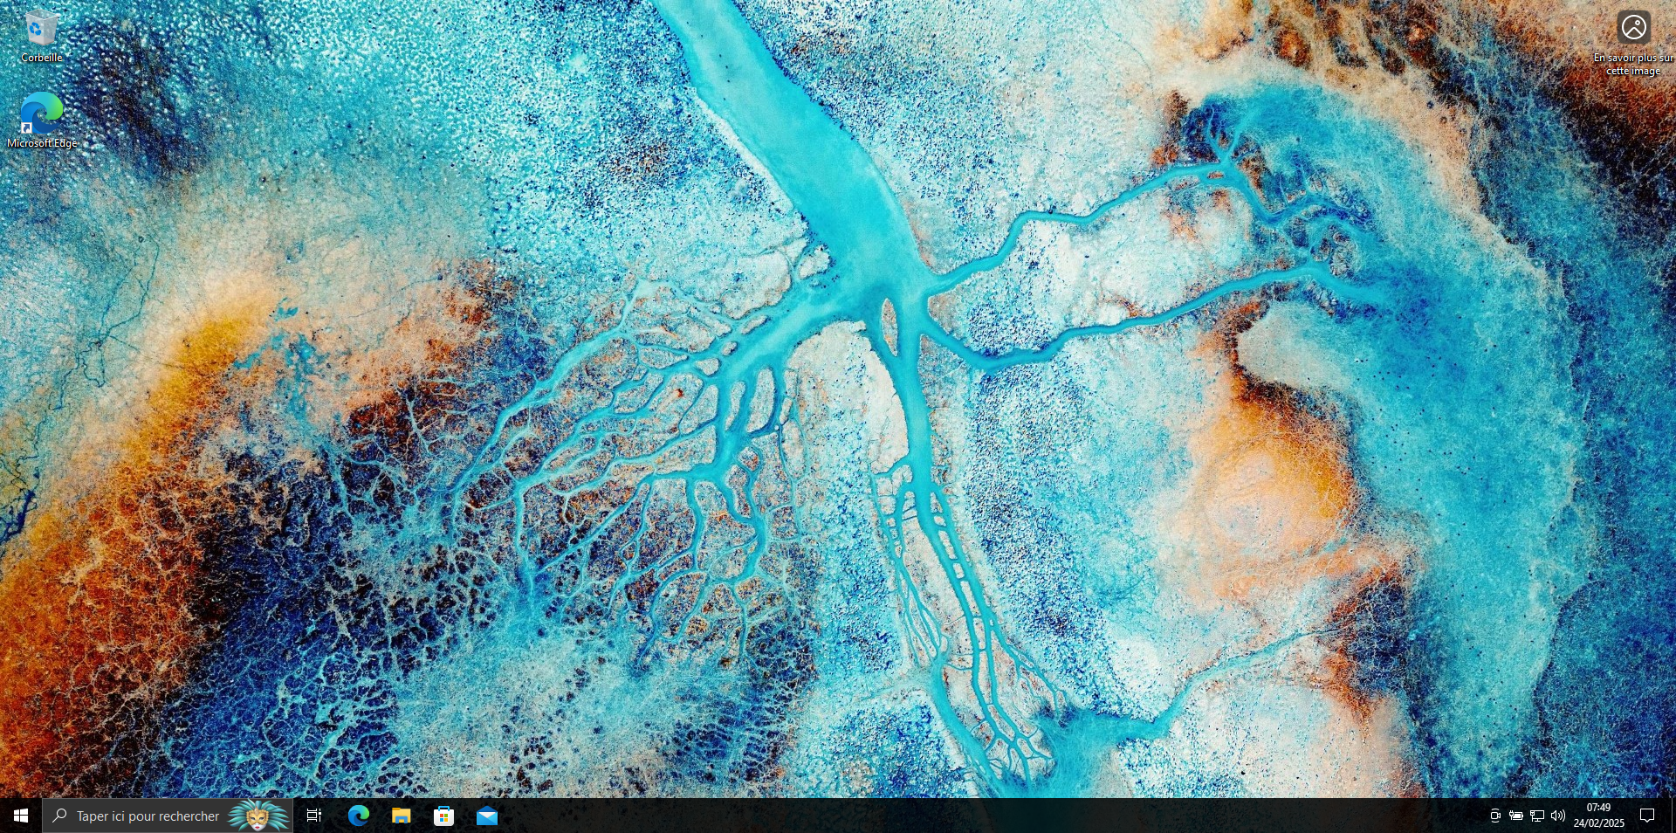
Task: Click the battery power tray icon
Action: click(x=1516, y=816)
